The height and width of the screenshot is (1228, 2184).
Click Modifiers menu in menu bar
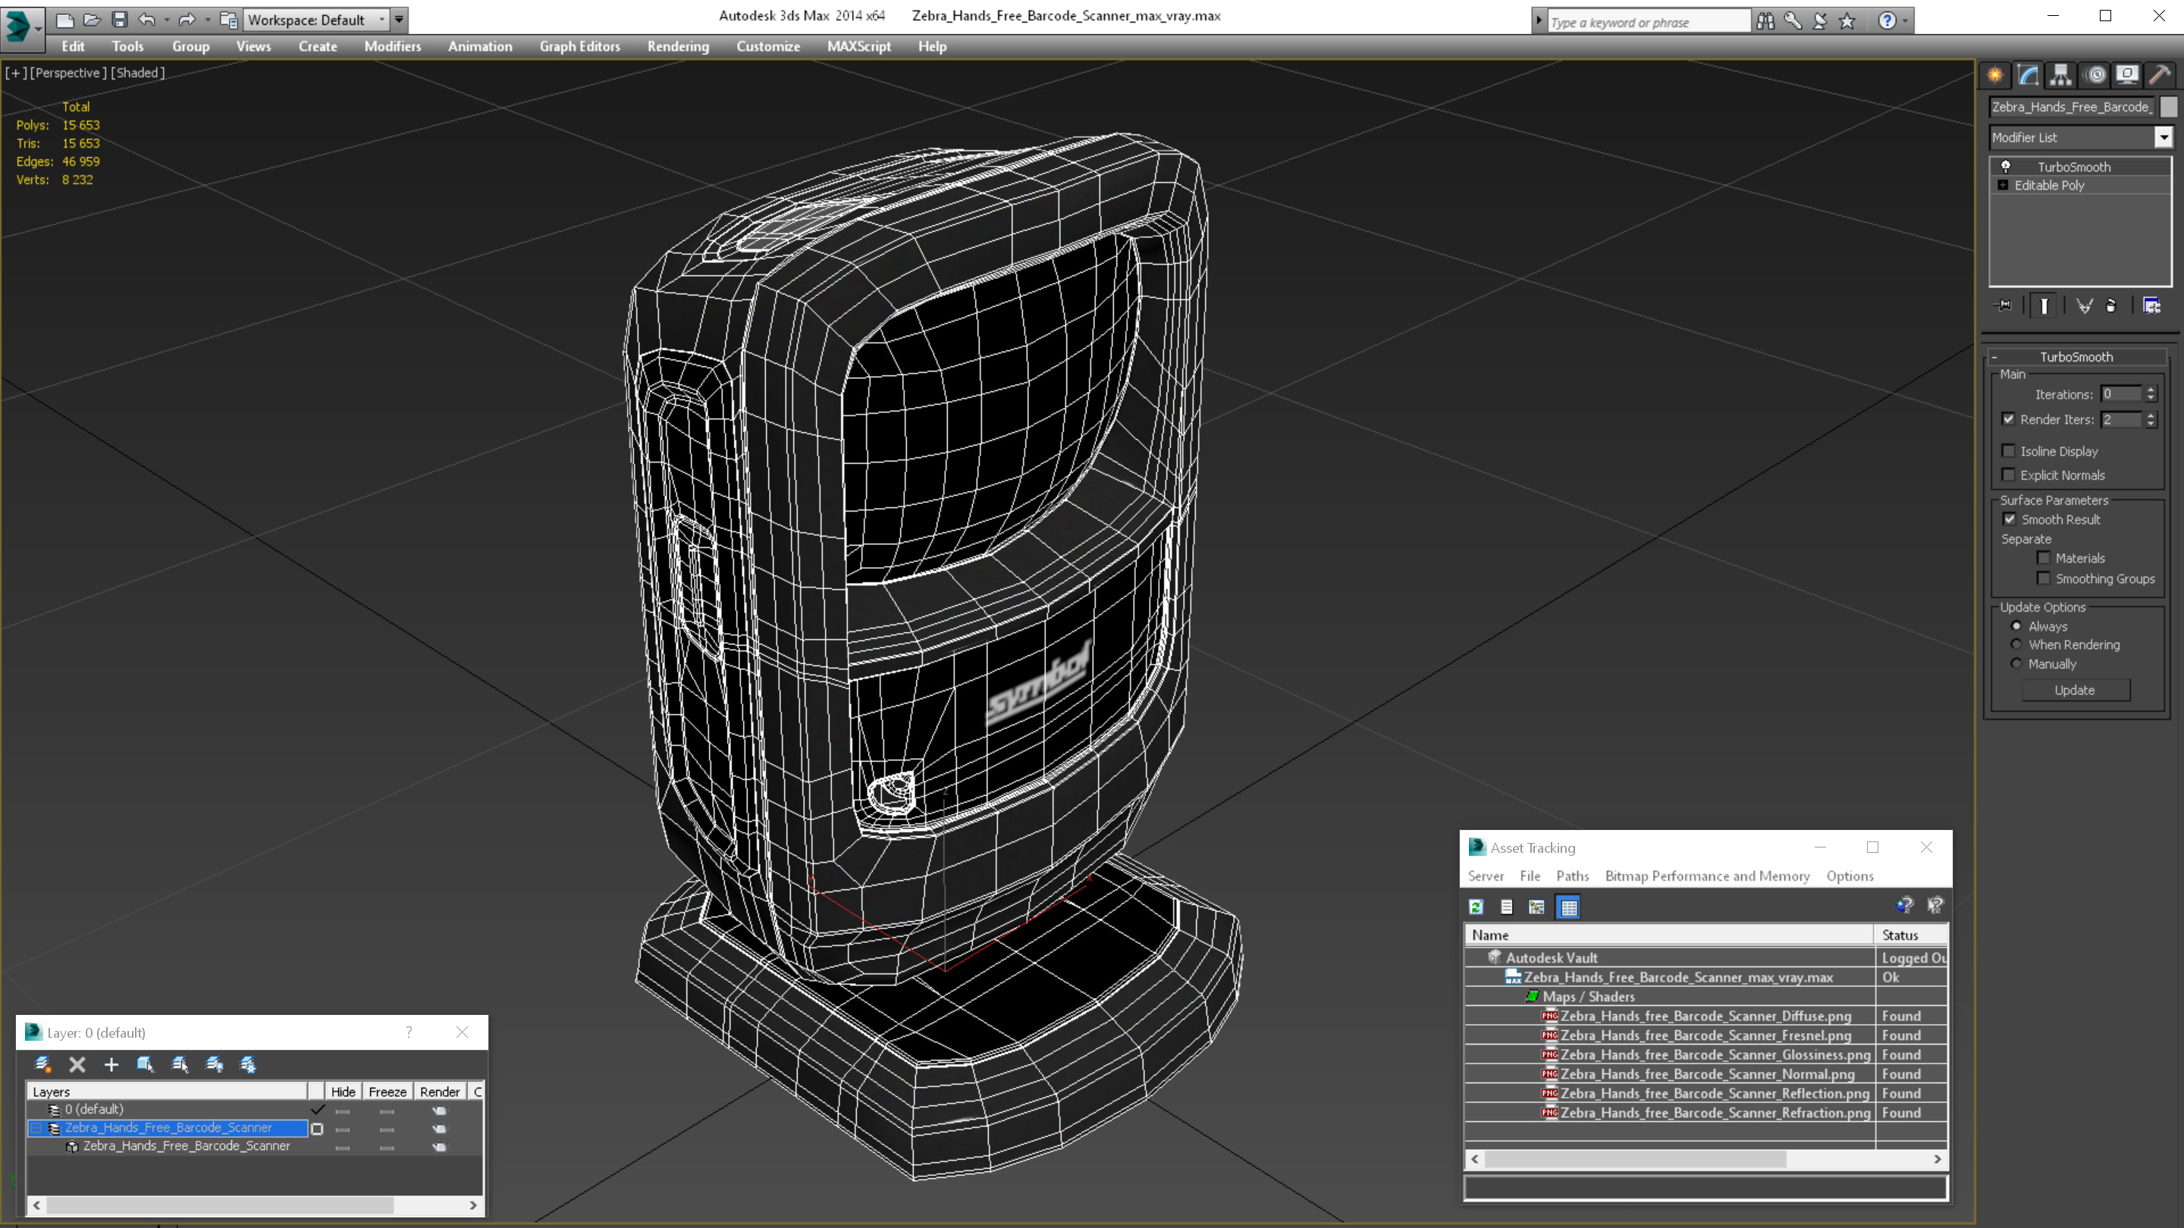(x=390, y=45)
